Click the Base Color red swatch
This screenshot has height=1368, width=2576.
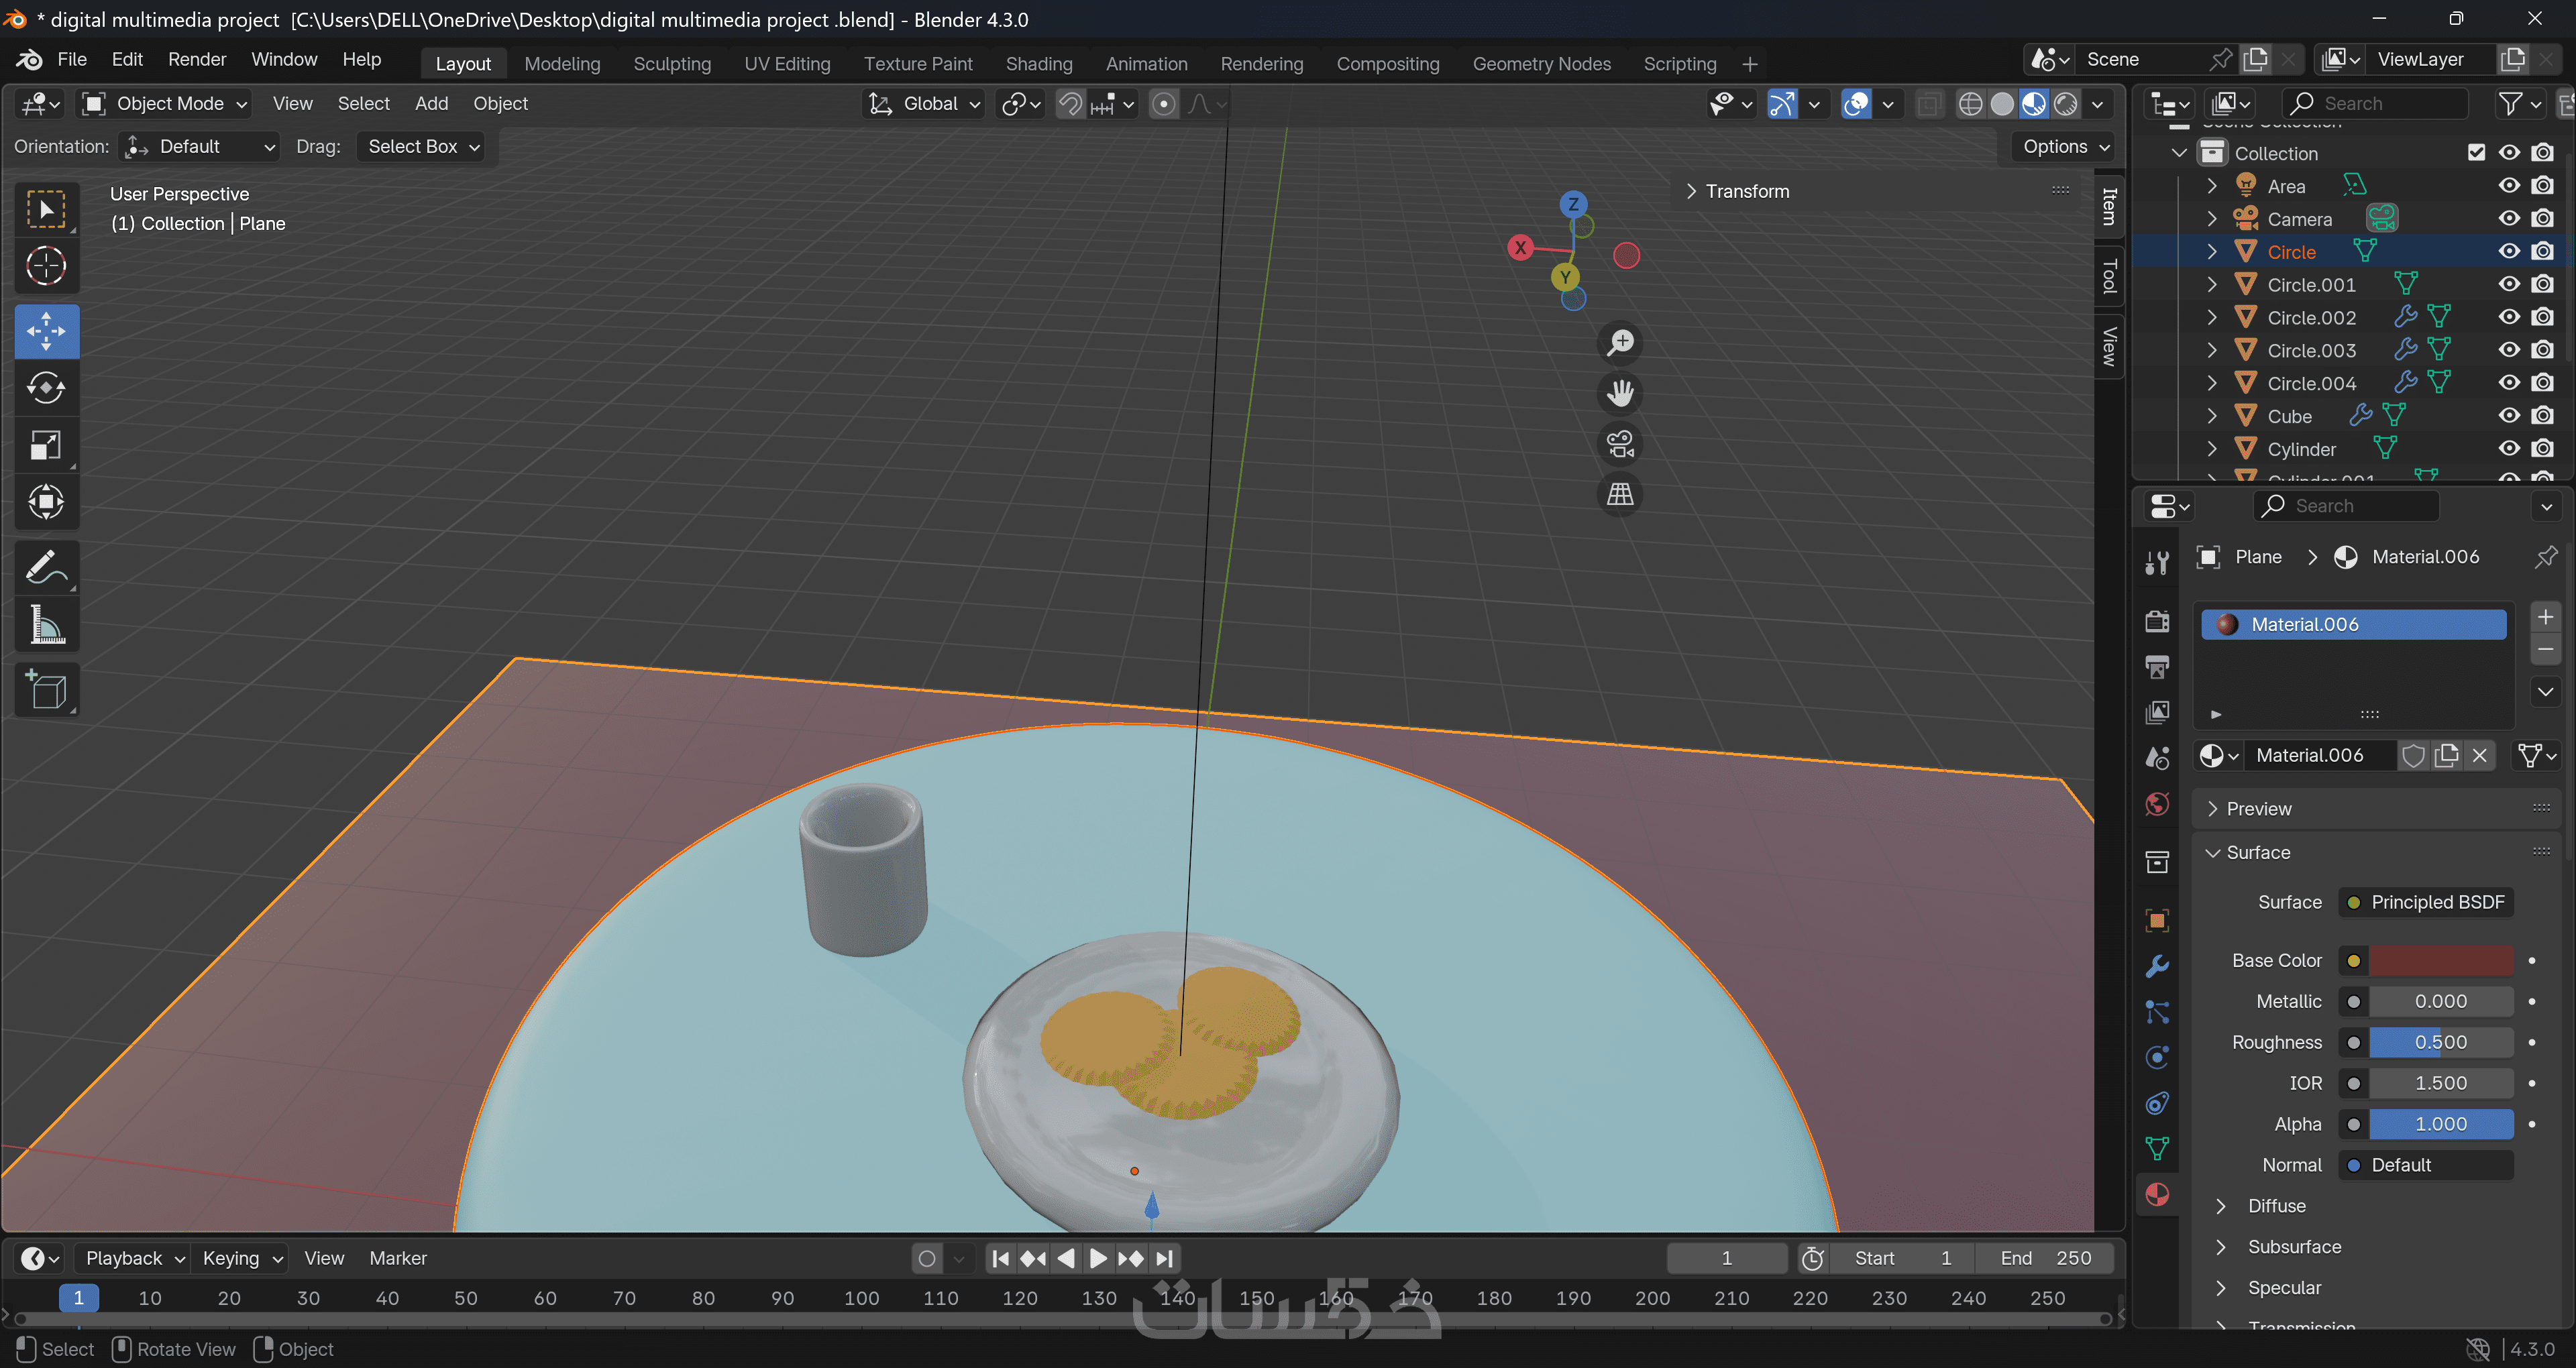pos(2440,961)
